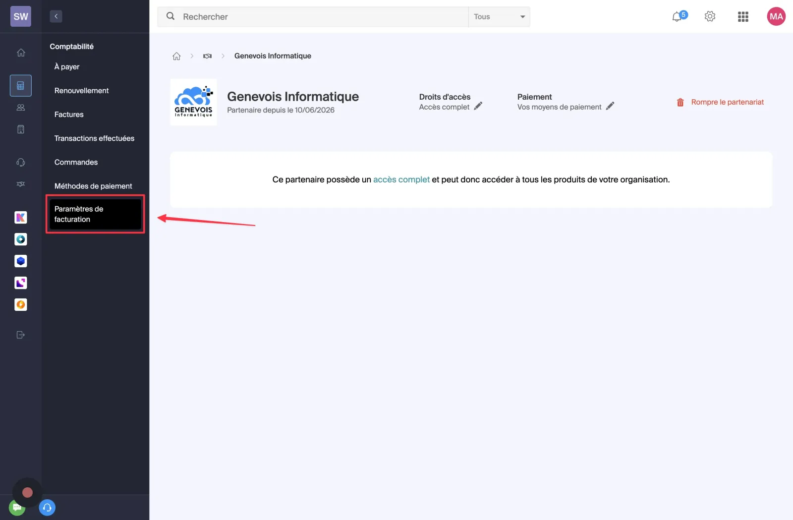
Task: Click the breadcrumb home icon
Action: click(176, 56)
